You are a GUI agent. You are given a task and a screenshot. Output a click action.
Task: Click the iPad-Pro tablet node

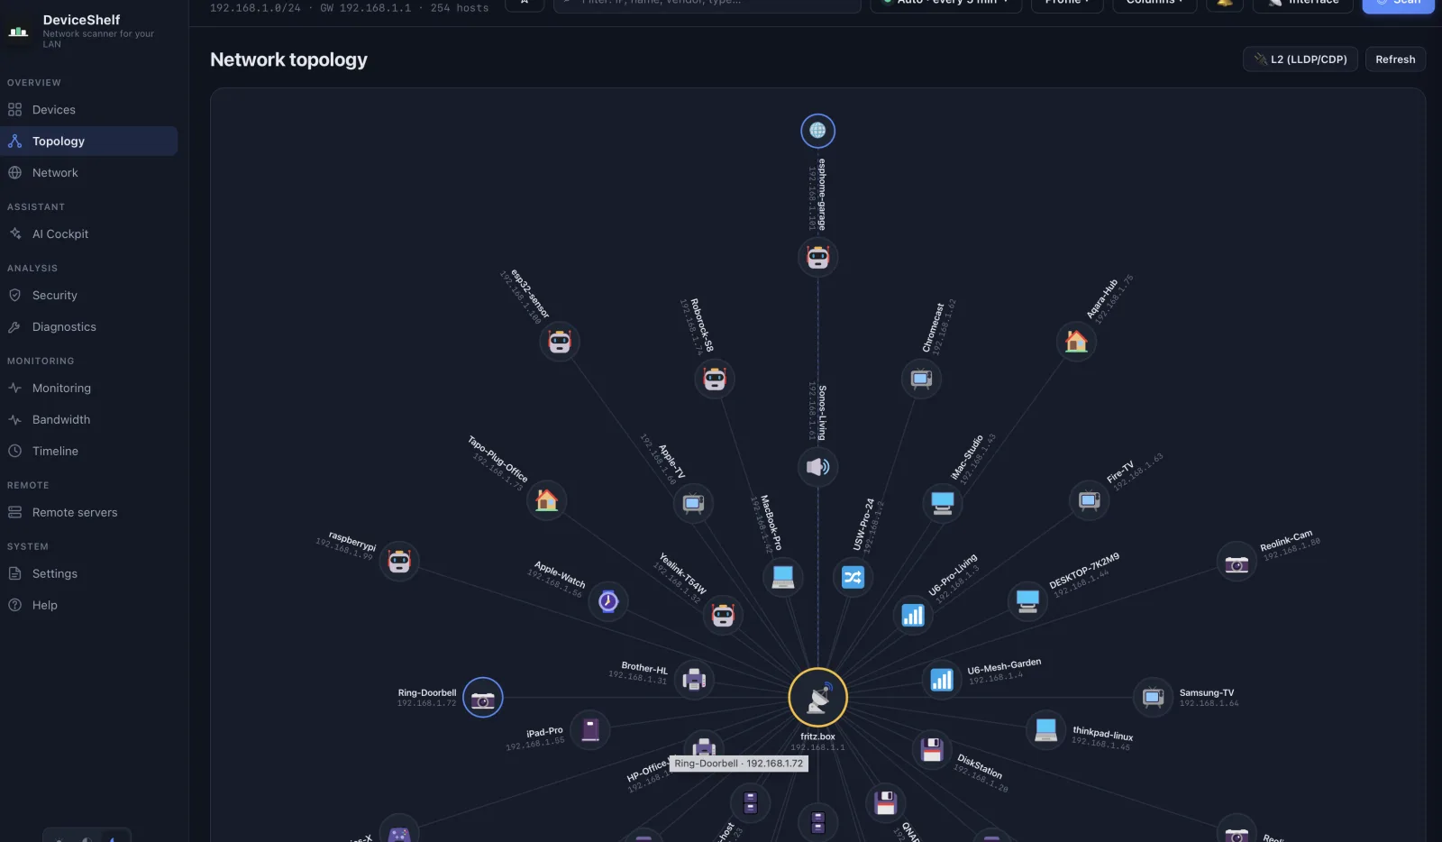pos(590,730)
